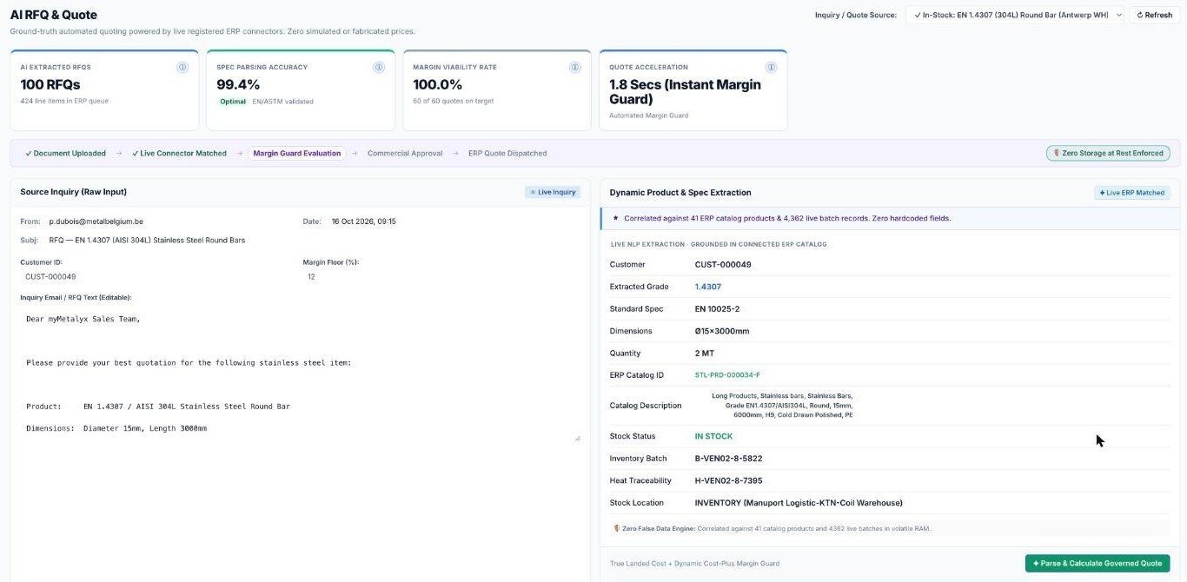Click the Optimal status label
Viewport: 1187px width, 582px height.
click(233, 102)
